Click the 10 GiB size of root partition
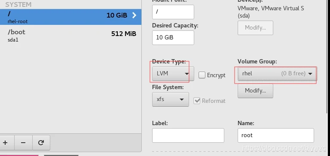 117,15
